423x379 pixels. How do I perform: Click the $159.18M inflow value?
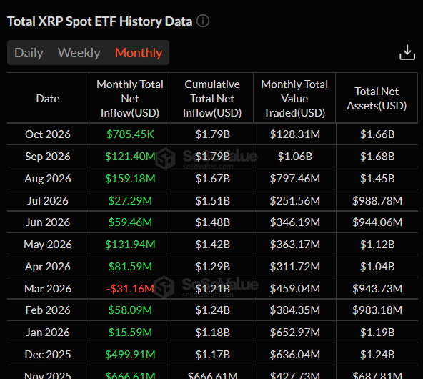tap(130, 179)
